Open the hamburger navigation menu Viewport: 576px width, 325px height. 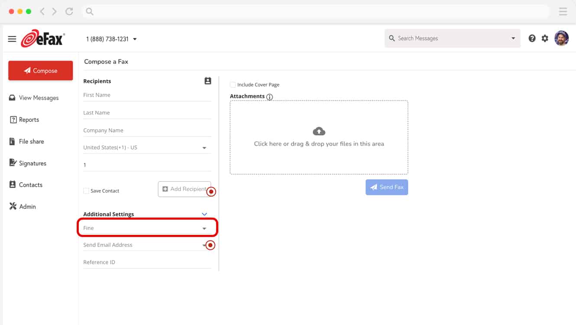12,39
